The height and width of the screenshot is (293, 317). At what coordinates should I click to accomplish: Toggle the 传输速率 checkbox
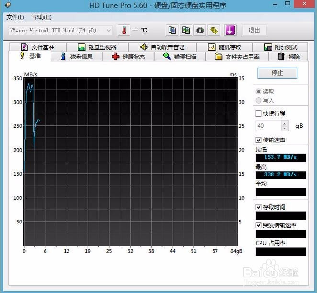259,140
